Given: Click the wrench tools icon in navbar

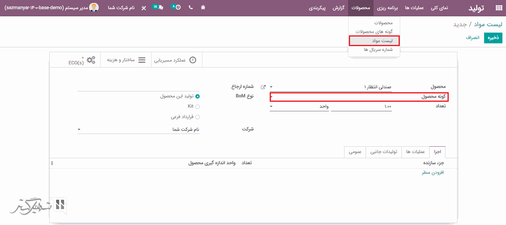Looking at the screenshot, I should click(x=144, y=8).
